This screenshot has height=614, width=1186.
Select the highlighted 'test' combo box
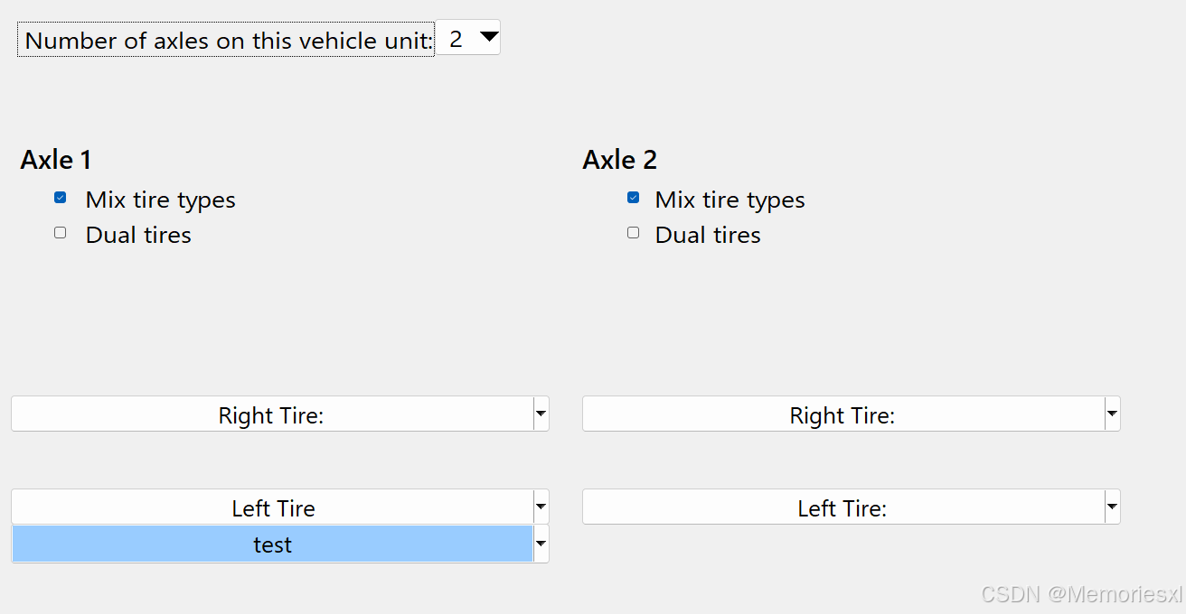(271, 544)
